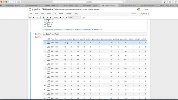Click the pd.DataFrame(lod) code cell
178x100 pixels.
95,34
